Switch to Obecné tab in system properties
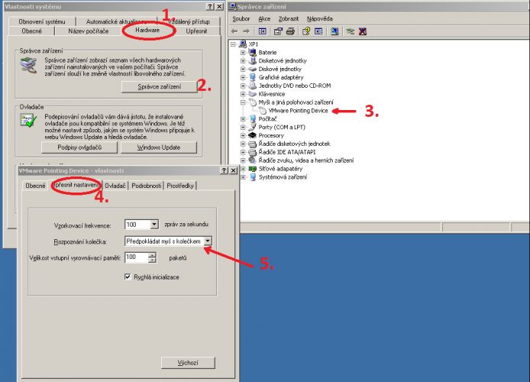 coord(32,31)
